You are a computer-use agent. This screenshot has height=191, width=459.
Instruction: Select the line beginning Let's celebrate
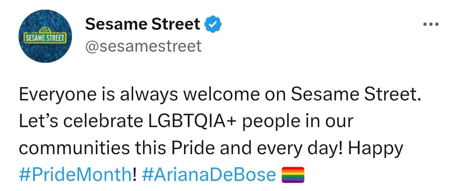tap(186, 122)
